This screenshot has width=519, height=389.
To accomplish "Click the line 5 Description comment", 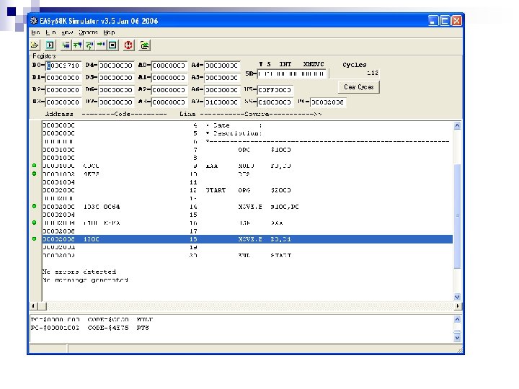I will pyautogui.click(x=234, y=133).
